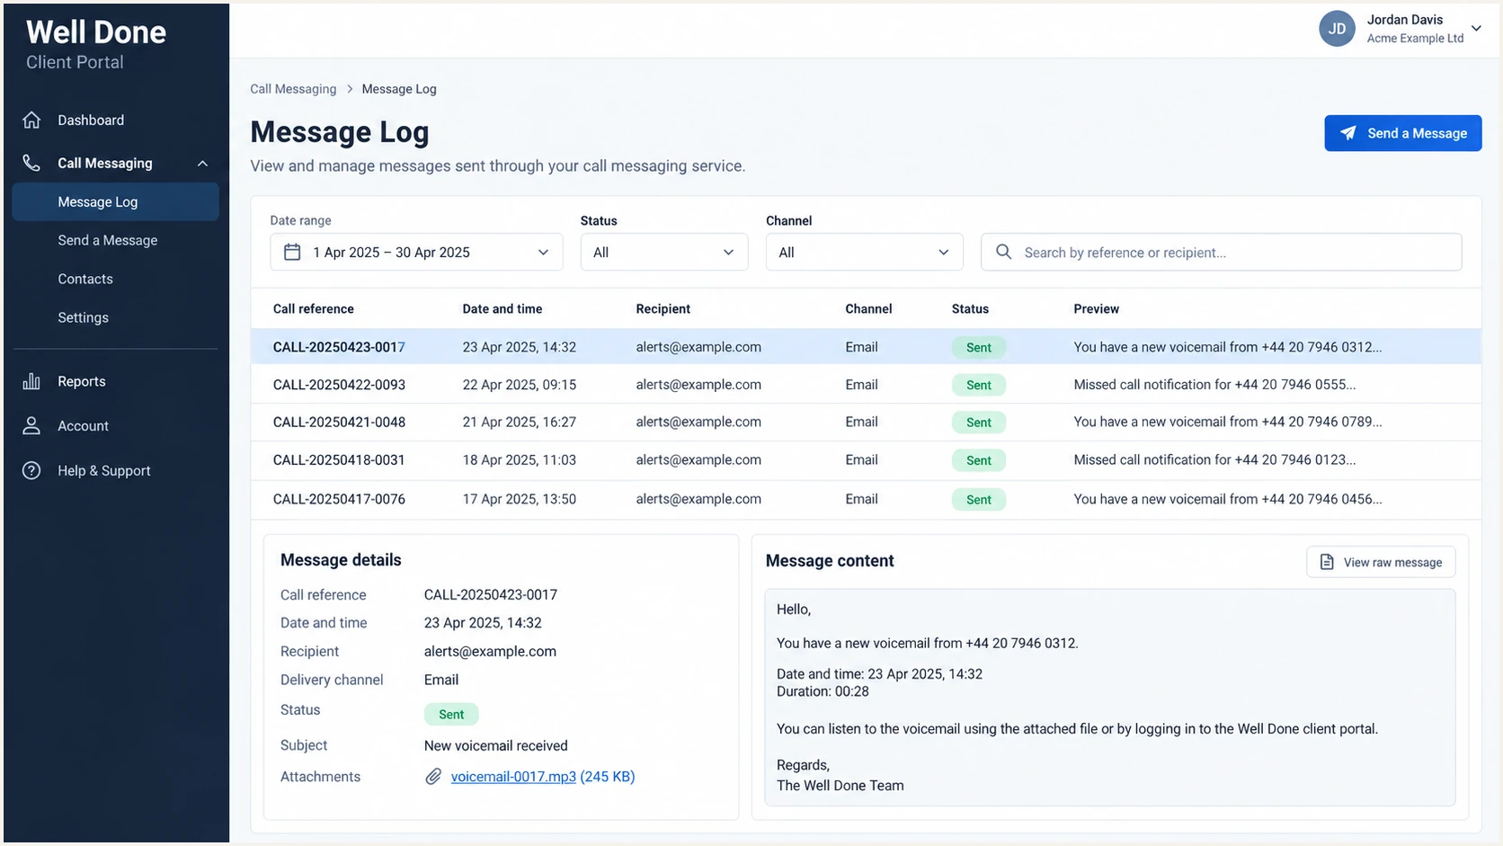The image size is (1503, 846).
Task: Click the Account person icon
Action: click(x=31, y=426)
